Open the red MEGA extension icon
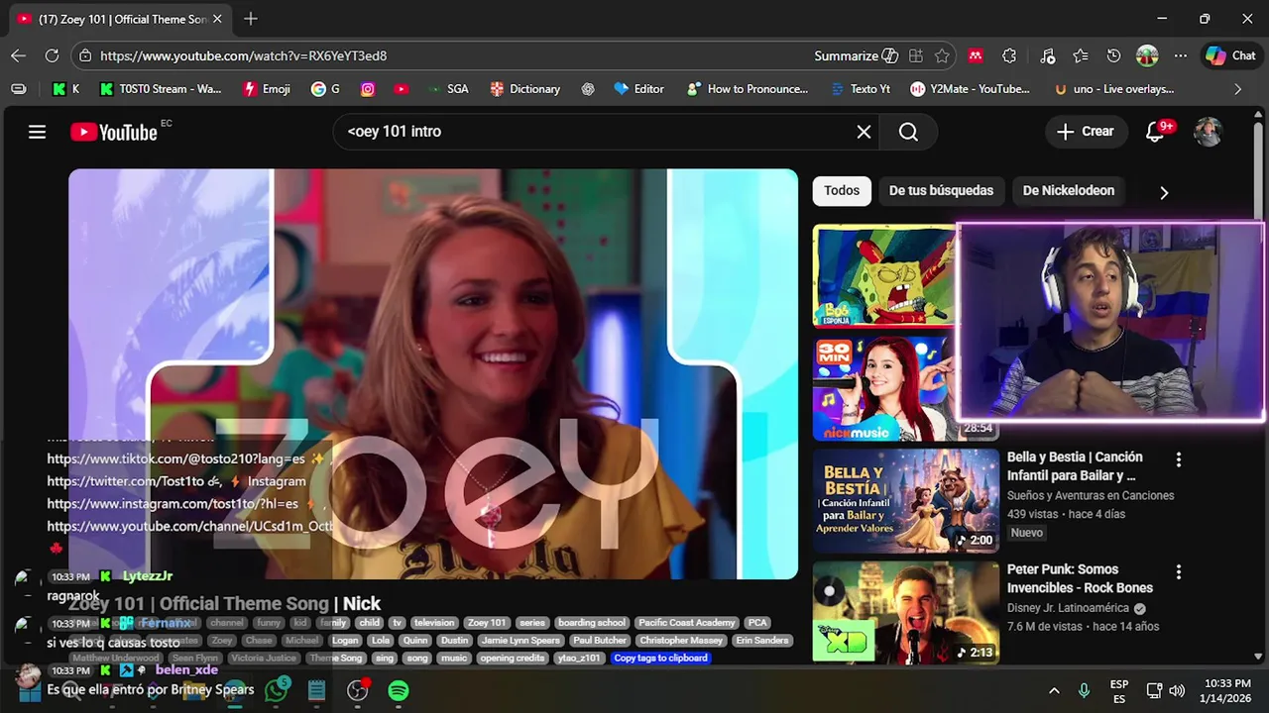Viewport: 1269px width, 713px height. click(976, 56)
